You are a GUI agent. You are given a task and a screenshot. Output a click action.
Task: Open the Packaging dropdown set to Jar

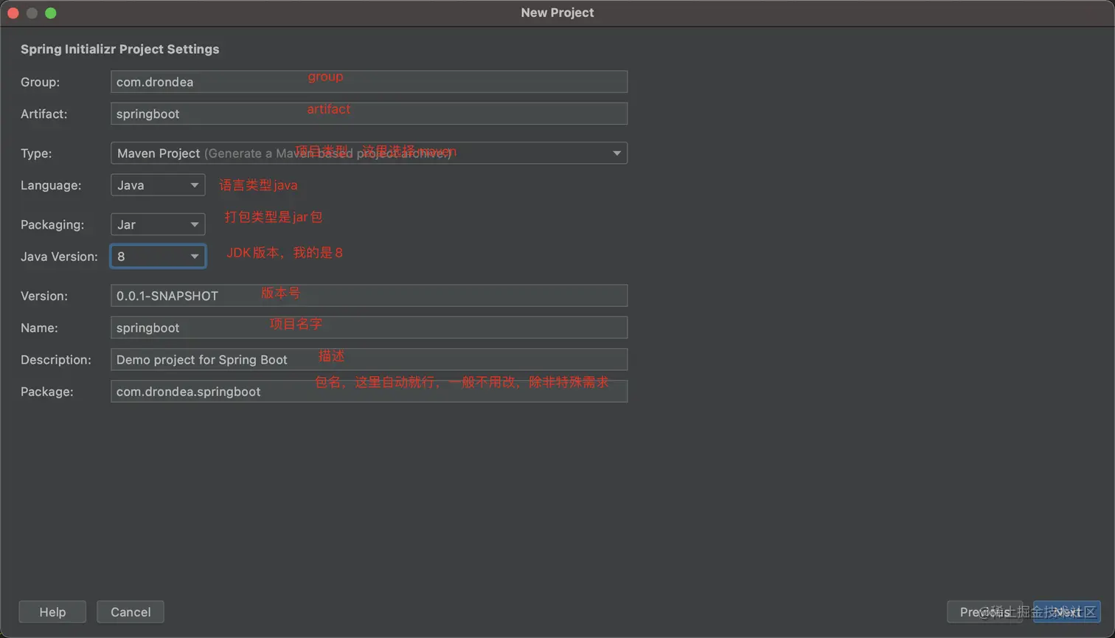pyautogui.click(x=158, y=224)
